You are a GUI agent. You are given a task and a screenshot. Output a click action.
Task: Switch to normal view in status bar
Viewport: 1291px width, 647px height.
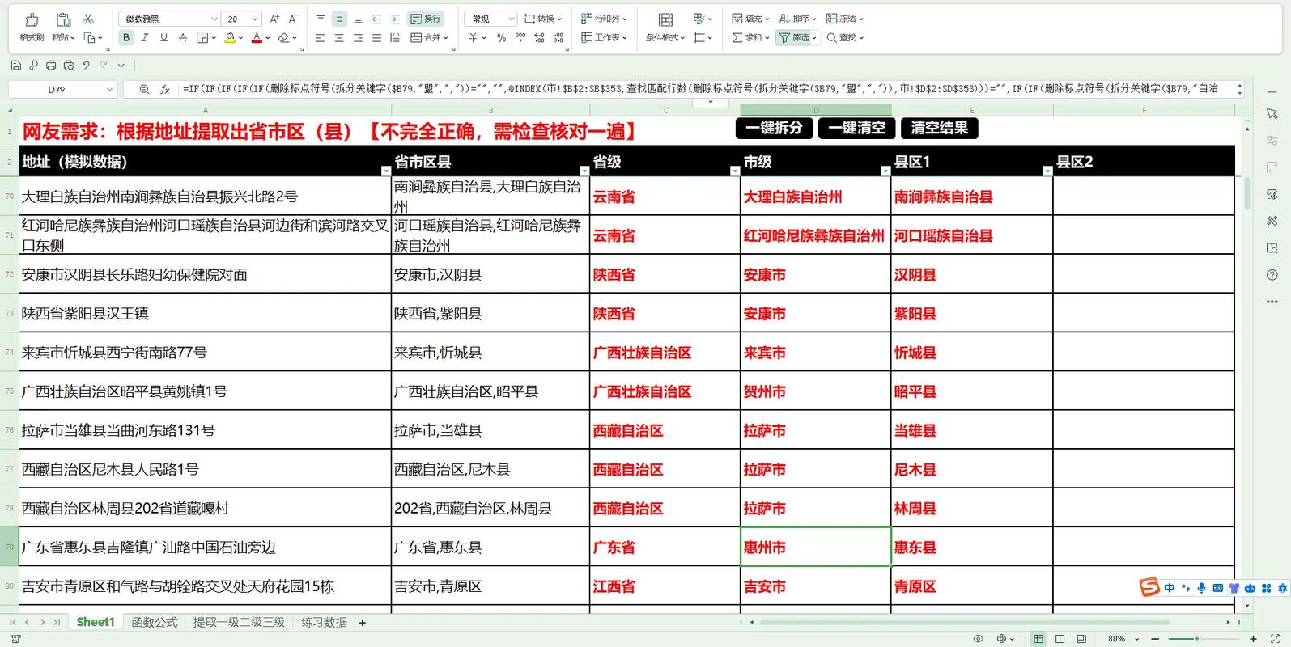pos(1038,639)
